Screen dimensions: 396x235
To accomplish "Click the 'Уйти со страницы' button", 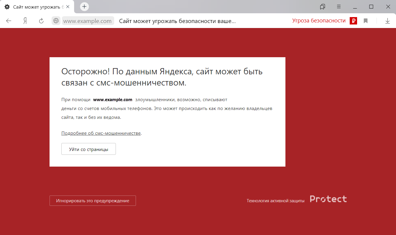I will tap(88, 149).
